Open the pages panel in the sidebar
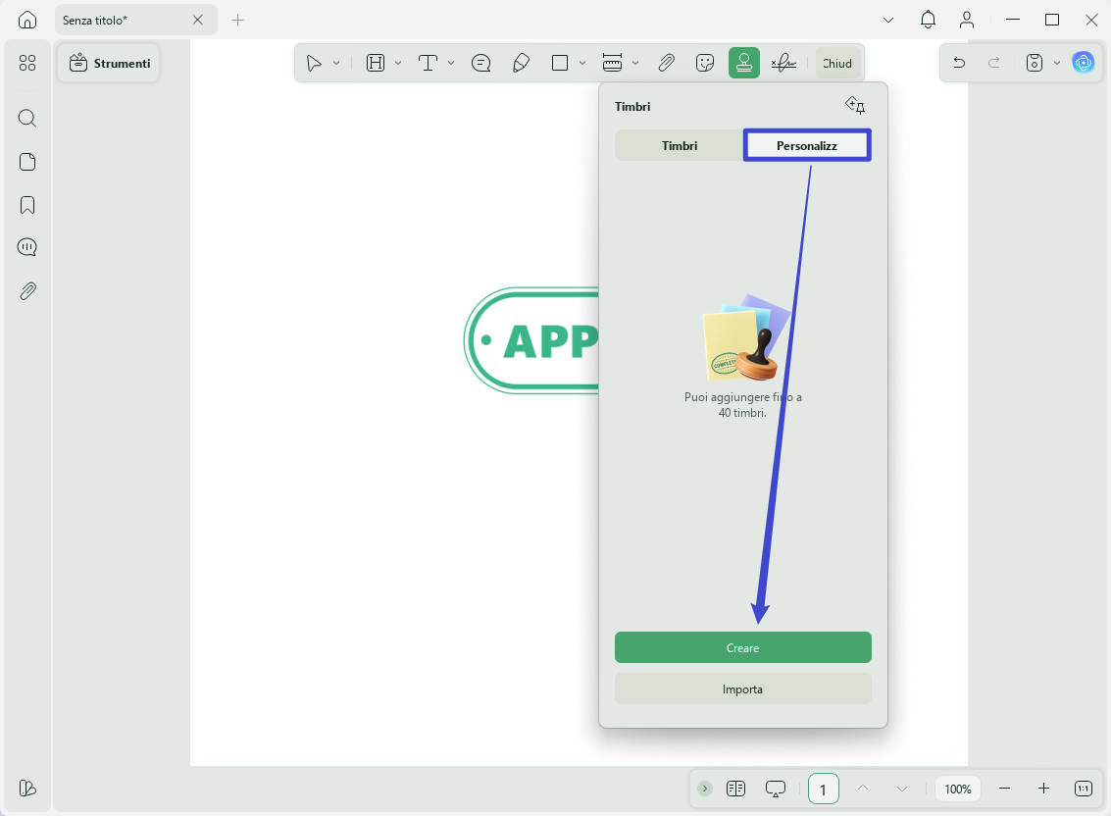The width and height of the screenshot is (1111, 816). 26,162
